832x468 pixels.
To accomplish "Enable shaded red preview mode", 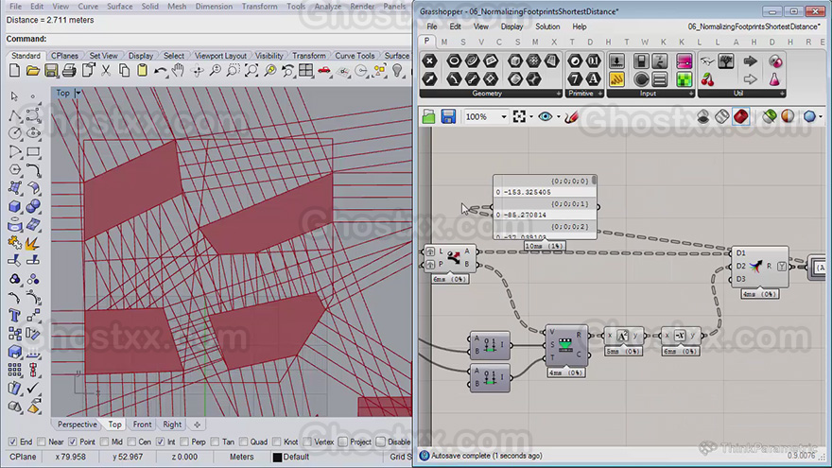I will point(741,116).
